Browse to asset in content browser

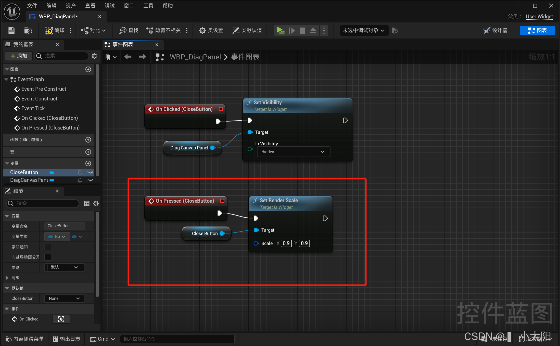pyautogui.click(x=28, y=31)
